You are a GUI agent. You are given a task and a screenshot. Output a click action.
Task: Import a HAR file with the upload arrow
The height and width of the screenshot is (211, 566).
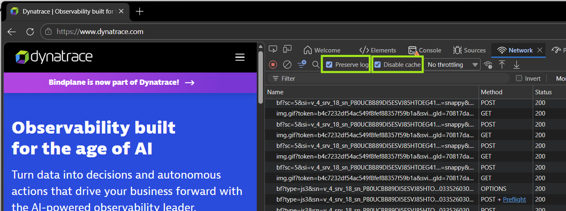click(502, 65)
